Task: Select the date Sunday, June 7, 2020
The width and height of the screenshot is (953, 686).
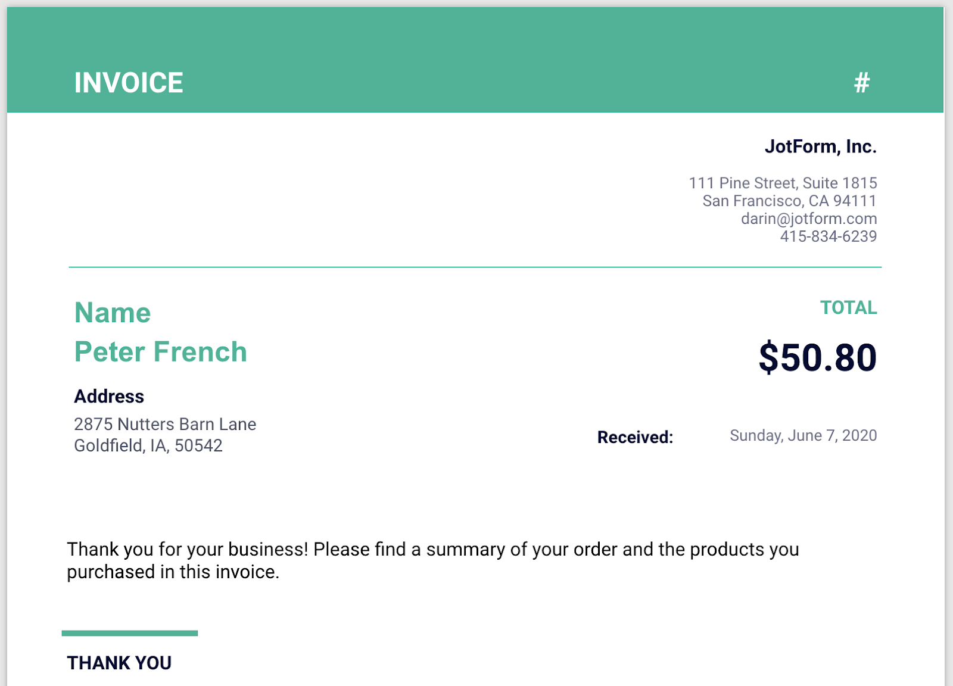Action: coord(803,435)
